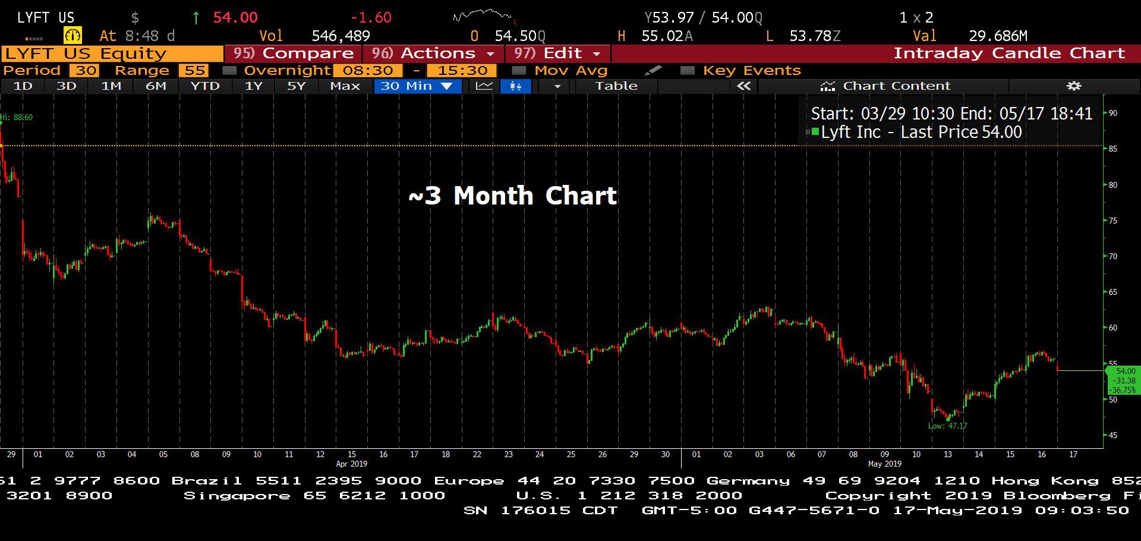Click the low price 53.78Z
The width and height of the screenshot is (1141, 541).
pos(815,36)
